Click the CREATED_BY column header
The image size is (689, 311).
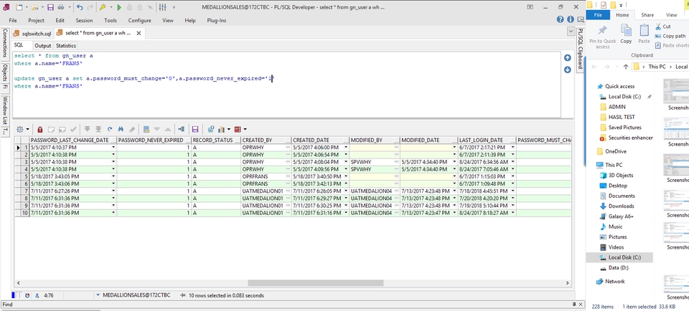pos(266,140)
